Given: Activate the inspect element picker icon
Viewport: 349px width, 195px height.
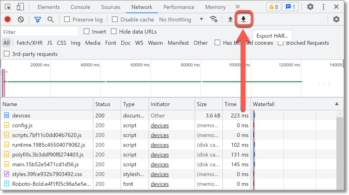Looking at the screenshot, I should tap(8, 7).
